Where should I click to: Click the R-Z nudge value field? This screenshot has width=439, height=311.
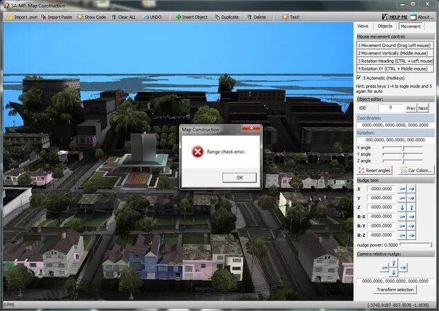(x=382, y=235)
